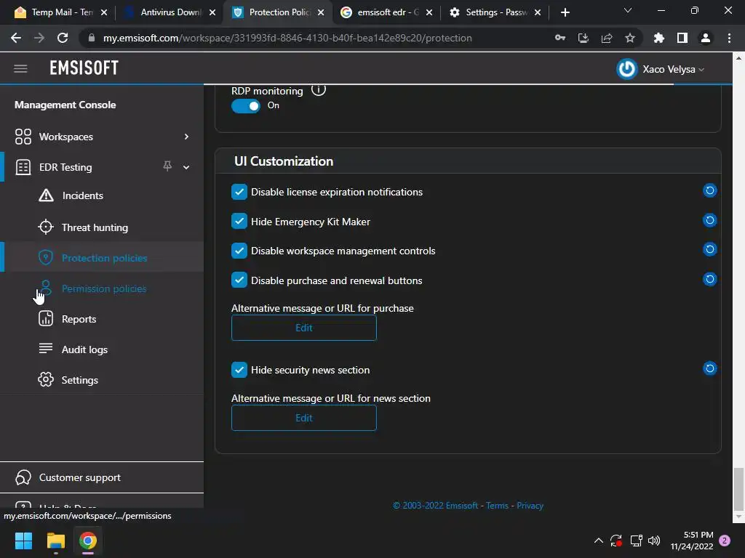Click the page vertical scrollbar thumb
Image resolution: width=745 pixels, height=558 pixels.
coord(738,489)
